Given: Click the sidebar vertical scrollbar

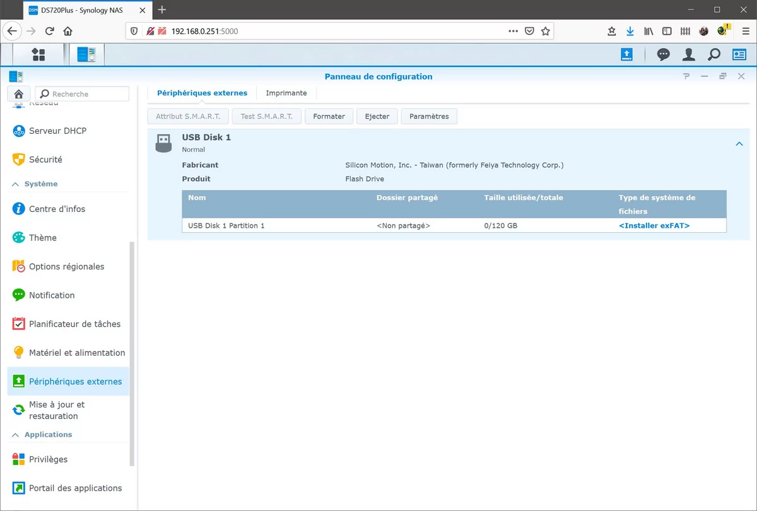Looking at the screenshot, I should (x=132, y=353).
